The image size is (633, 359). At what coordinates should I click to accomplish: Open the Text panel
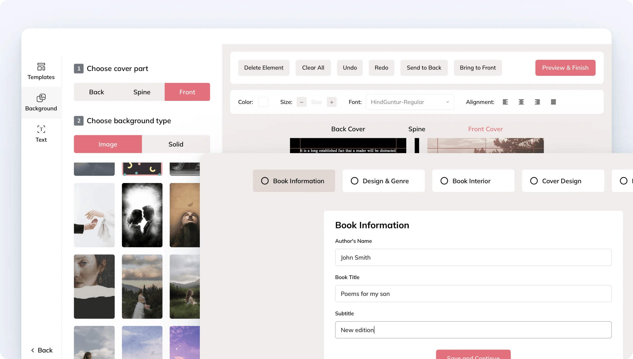[41, 134]
